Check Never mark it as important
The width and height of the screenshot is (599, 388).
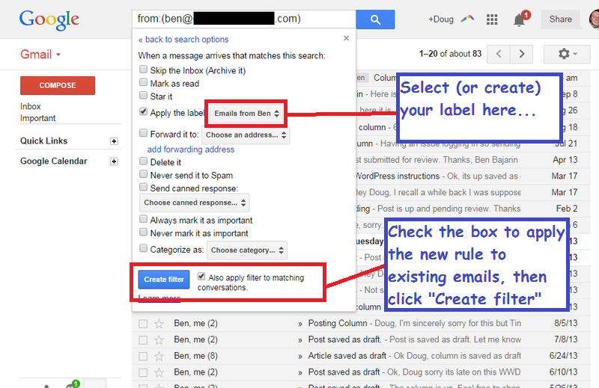pyautogui.click(x=143, y=232)
